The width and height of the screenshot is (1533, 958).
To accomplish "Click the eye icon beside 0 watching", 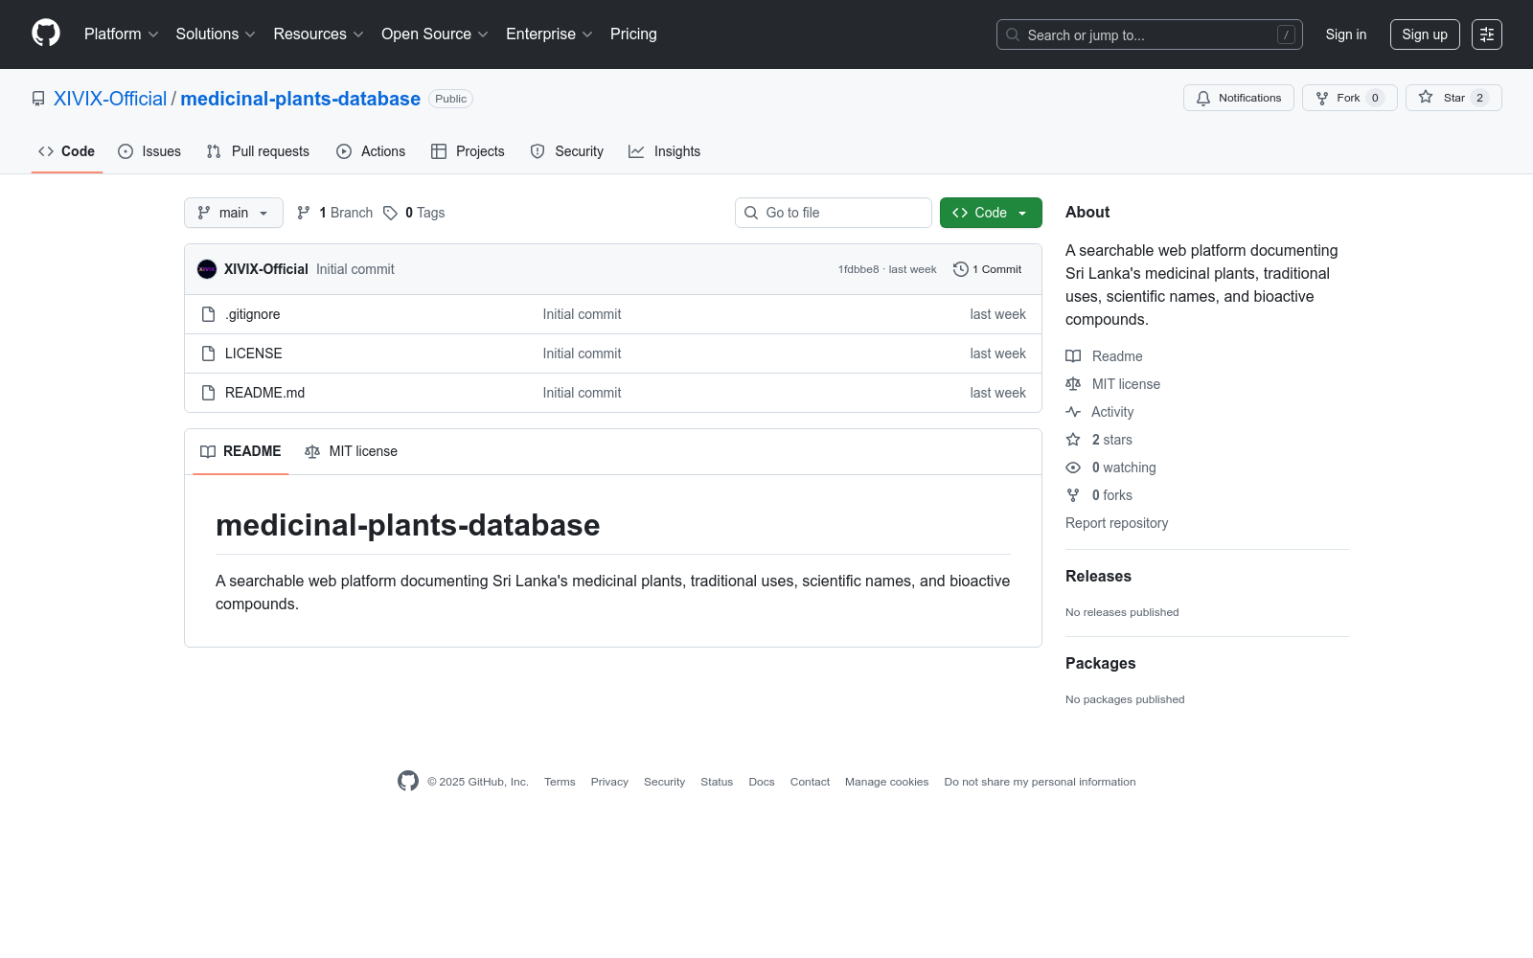I will click(x=1073, y=468).
